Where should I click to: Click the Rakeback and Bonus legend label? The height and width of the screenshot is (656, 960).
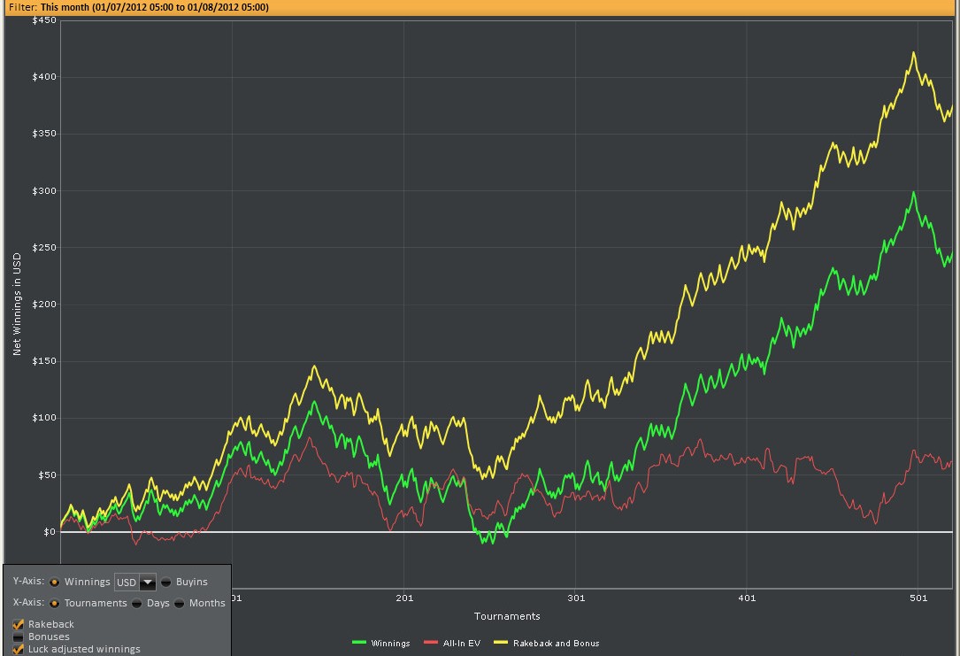pyautogui.click(x=556, y=643)
